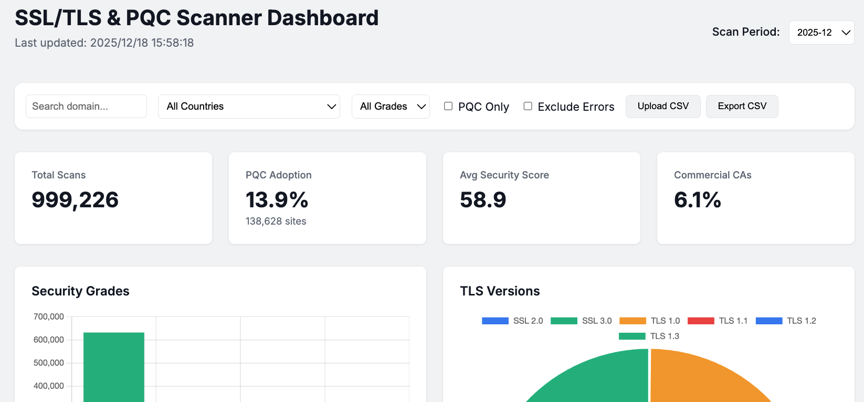Select the PQC Adoption stat card
This screenshot has width=864, height=402.
coord(327,198)
